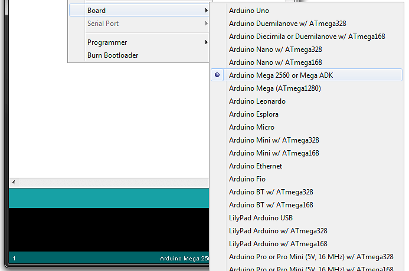This screenshot has width=409, height=271.
Task: Select Arduino Fio board
Action: pos(306,179)
